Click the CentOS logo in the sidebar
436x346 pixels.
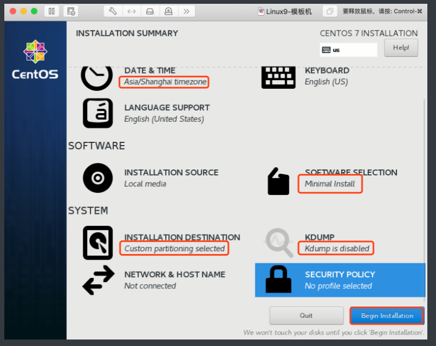point(35,59)
